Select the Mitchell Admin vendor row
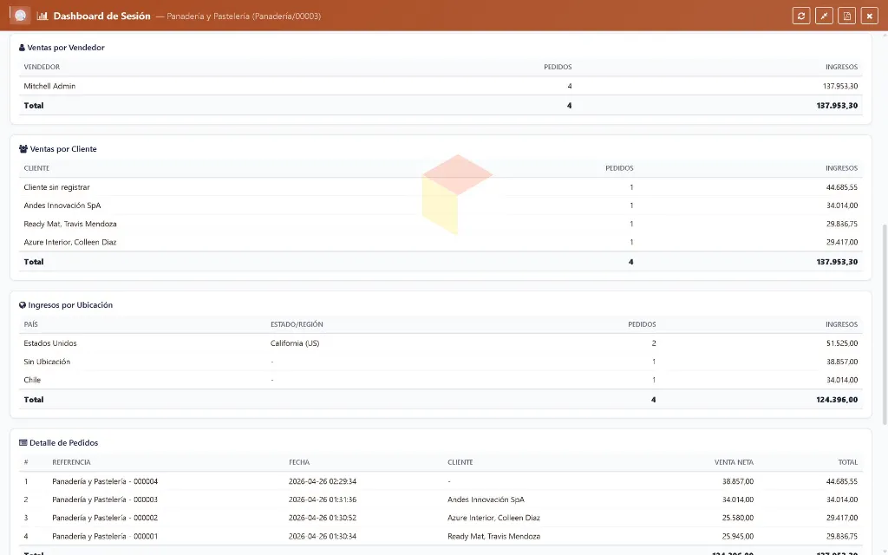Image resolution: width=888 pixels, height=555 pixels. [441, 86]
